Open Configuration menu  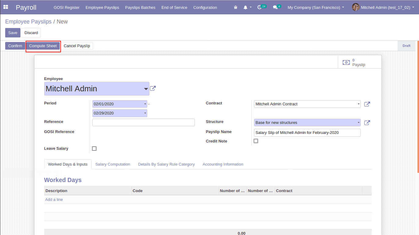pos(205,7)
